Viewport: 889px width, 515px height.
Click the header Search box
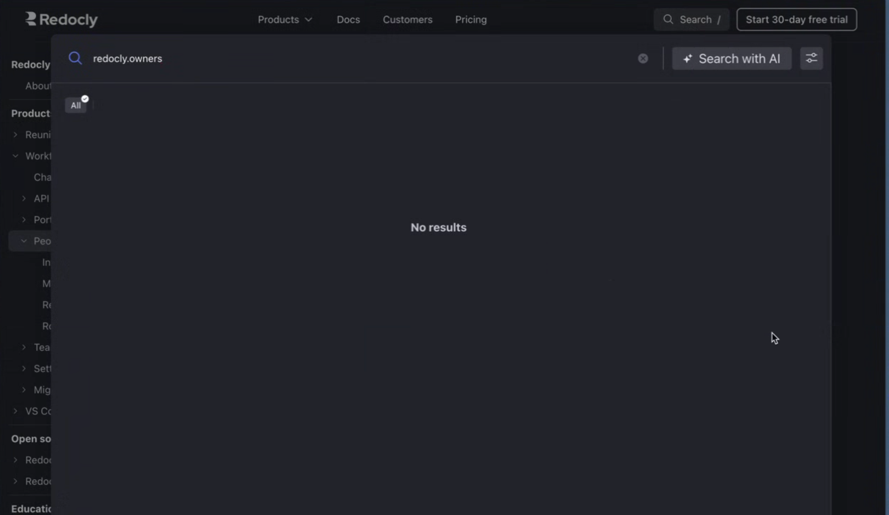pos(691,19)
